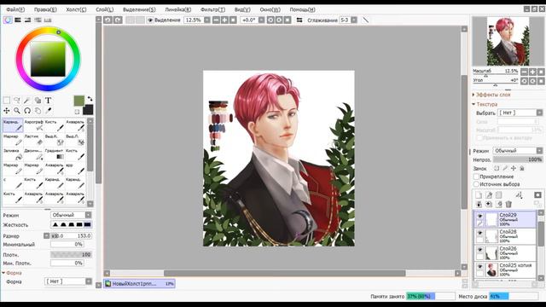Select the Magic Wand tool
546x307 pixels.
coord(27,101)
